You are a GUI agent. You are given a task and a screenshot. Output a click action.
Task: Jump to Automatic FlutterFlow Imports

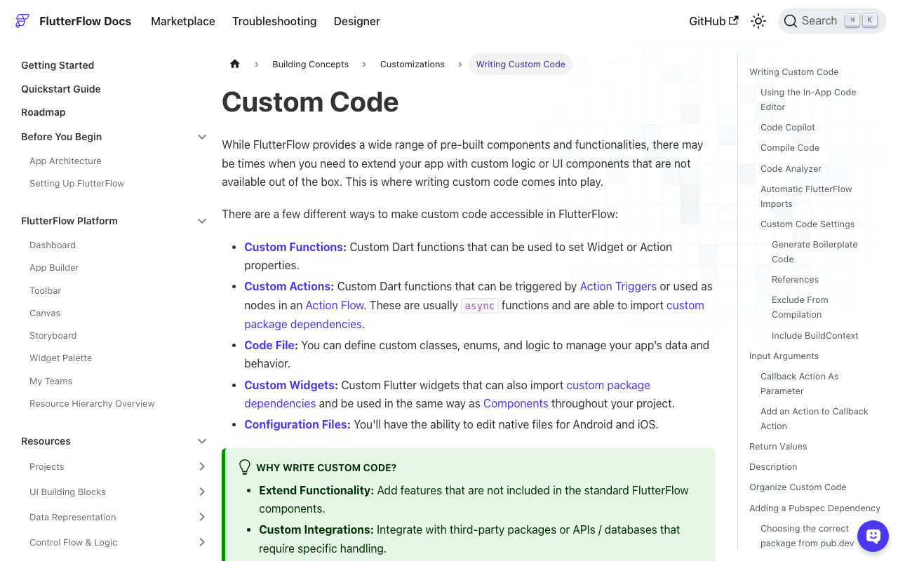[806, 196]
